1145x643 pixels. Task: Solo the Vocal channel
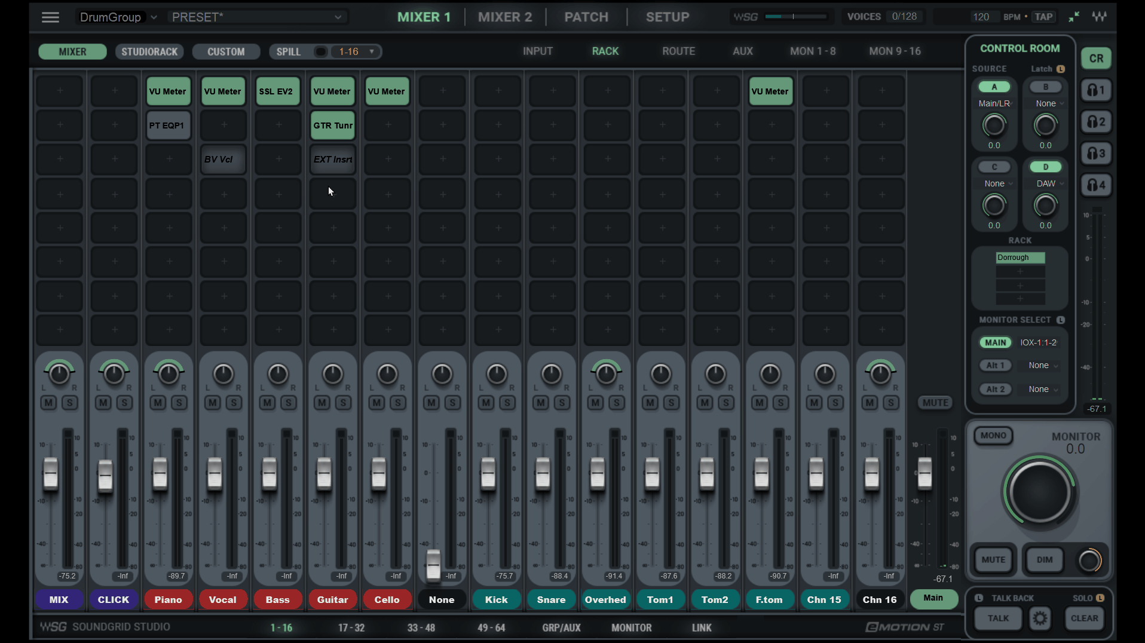[x=234, y=403]
